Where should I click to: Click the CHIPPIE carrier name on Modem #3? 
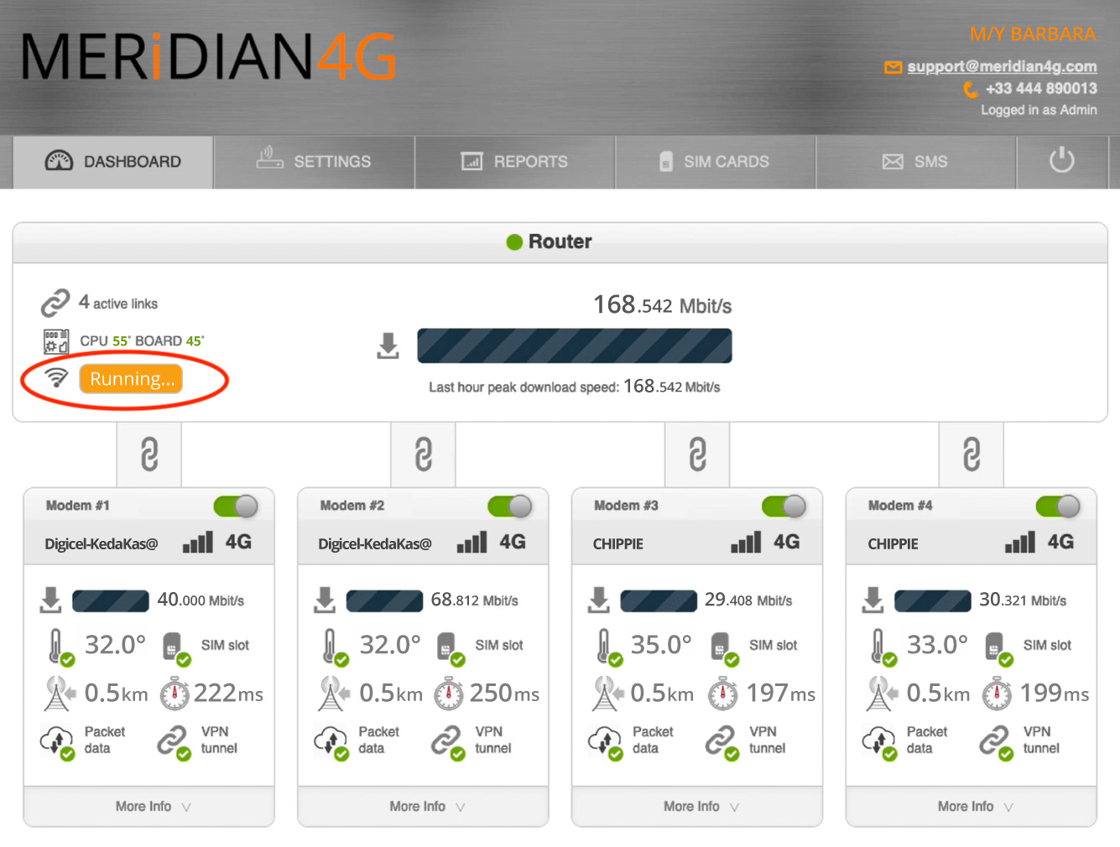coord(618,544)
